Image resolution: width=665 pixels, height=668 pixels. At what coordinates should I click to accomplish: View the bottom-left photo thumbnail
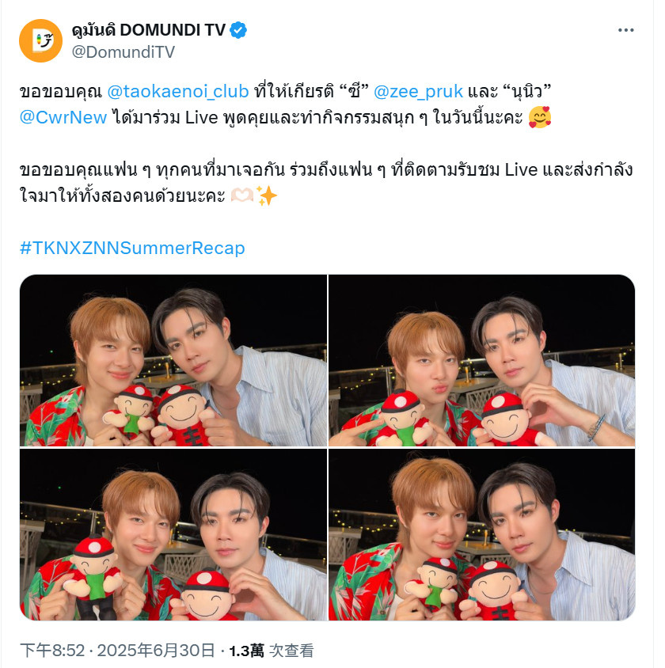173,534
